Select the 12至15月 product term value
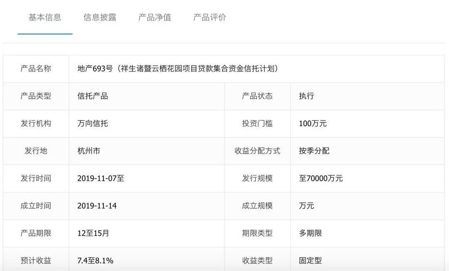This screenshot has height=271, width=449. point(93,233)
